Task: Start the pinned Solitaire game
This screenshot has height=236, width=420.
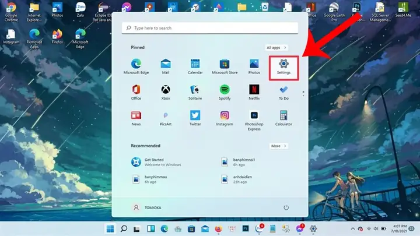Action: 195,92
